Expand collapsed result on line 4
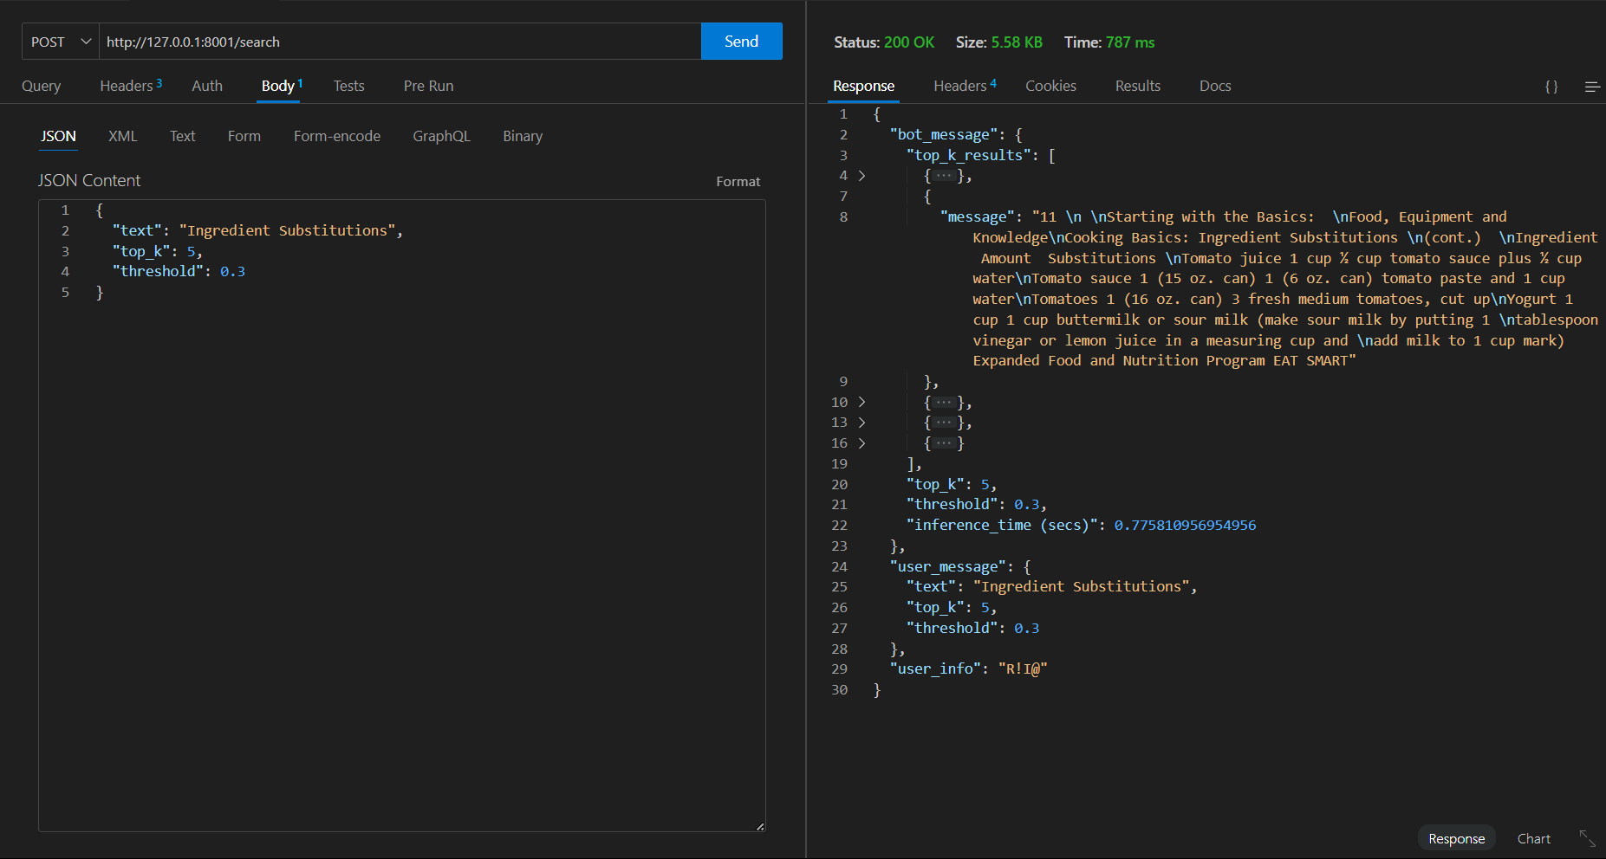 (862, 176)
